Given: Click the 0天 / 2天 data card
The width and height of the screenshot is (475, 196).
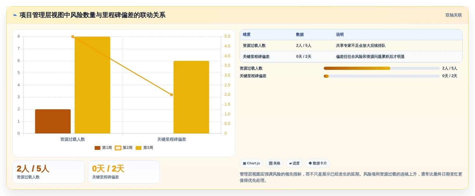Looking at the screenshot, I should point(124,172).
